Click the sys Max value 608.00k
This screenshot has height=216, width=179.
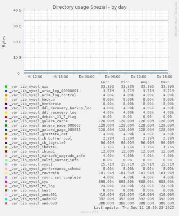click(x=166, y=182)
